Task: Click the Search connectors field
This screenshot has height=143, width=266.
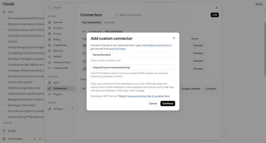Action: coord(149,15)
